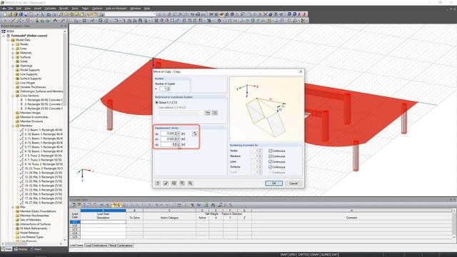The height and width of the screenshot is (257, 457).
Task: Open the Calculate menu
Action: click(x=50, y=9)
